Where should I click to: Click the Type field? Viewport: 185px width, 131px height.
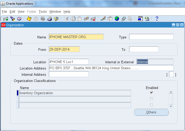151,37
